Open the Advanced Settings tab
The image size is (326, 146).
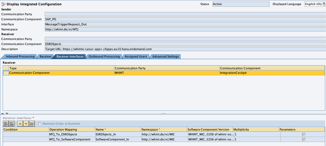165,56
